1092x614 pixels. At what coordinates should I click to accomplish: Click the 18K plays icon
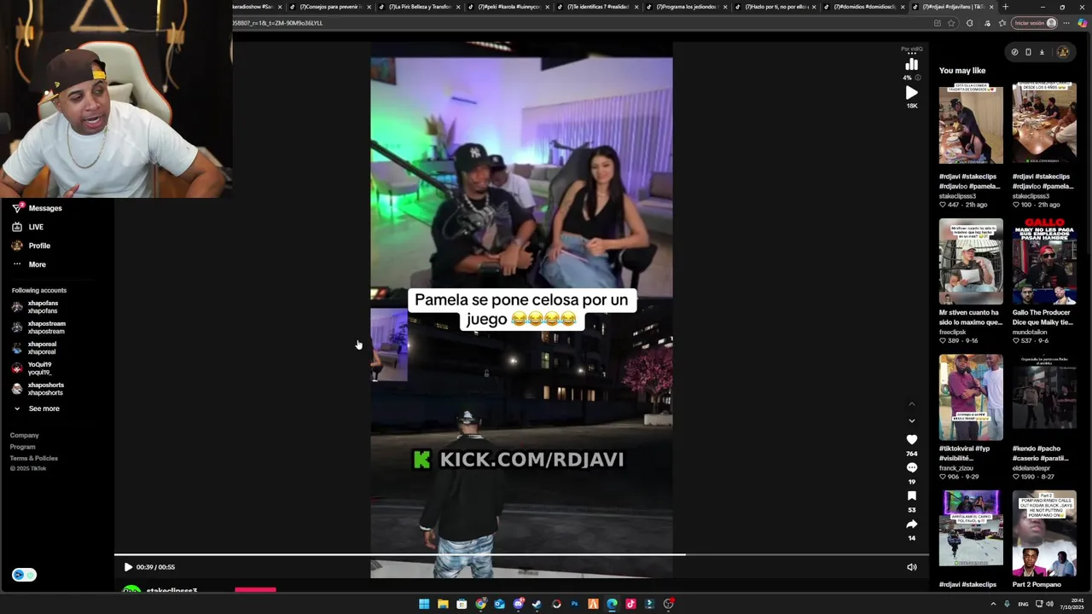click(x=911, y=93)
